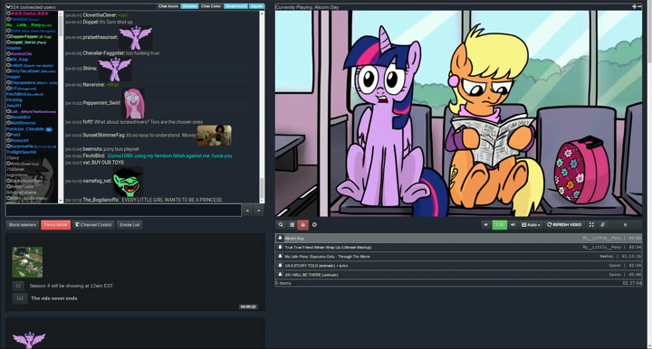Collapse the connected users list chevron
This screenshot has width=652, height=349.
pyautogui.click(x=8, y=7)
